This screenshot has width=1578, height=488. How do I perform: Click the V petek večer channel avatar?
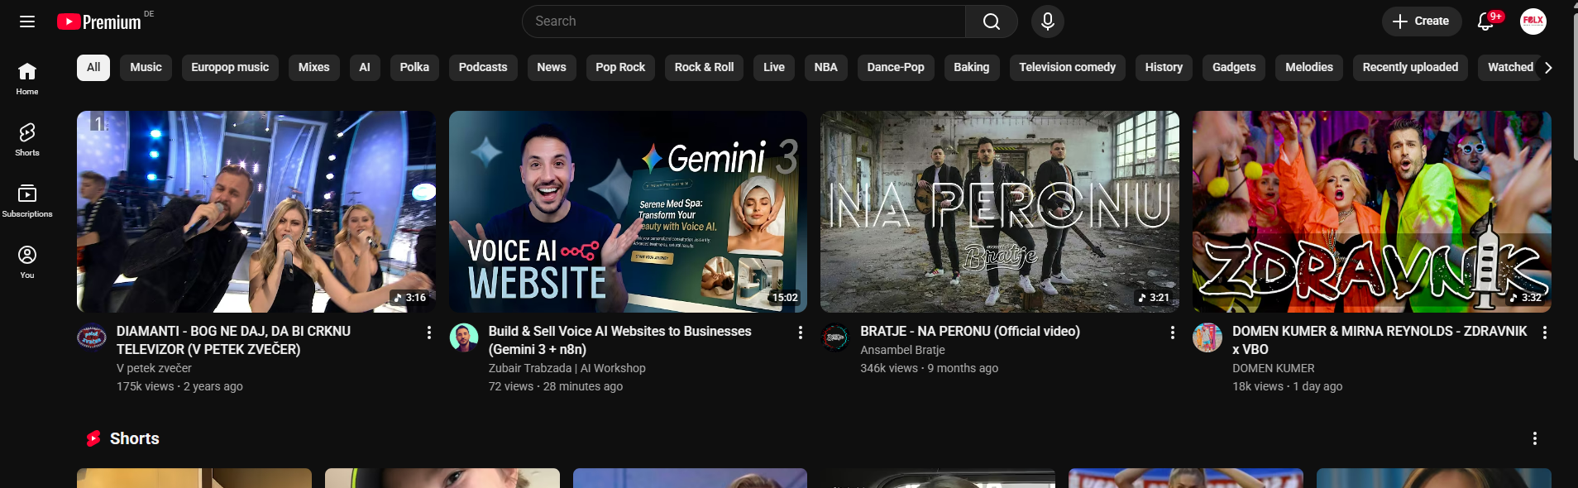point(92,337)
